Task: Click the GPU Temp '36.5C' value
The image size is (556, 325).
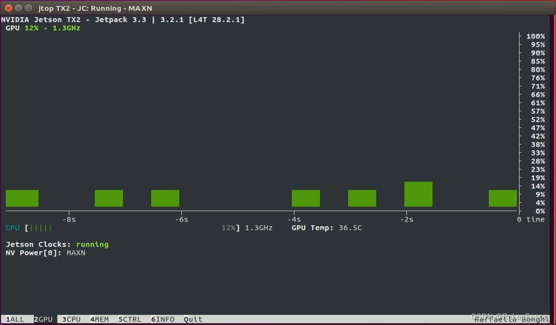Action: point(350,228)
